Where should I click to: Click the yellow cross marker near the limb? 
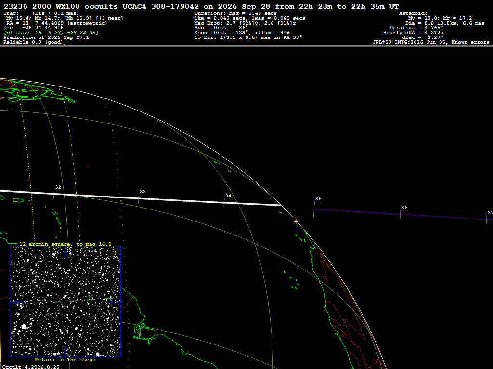pos(296,222)
